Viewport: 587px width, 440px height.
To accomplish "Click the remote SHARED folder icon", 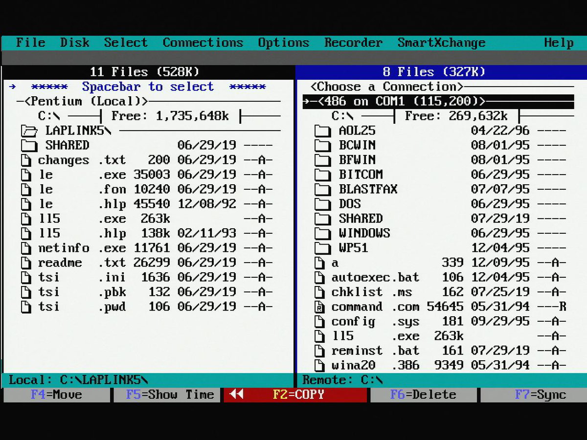I will (x=323, y=219).
